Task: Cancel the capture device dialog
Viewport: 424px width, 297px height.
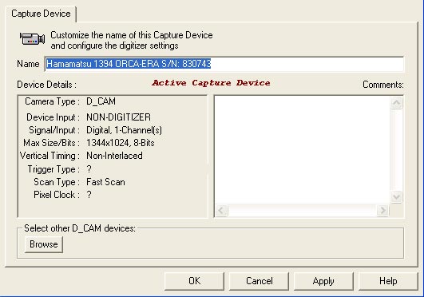Action: (259, 281)
